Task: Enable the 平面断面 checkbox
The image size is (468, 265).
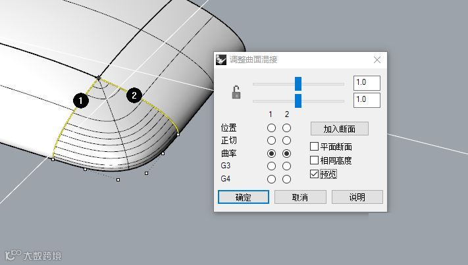Action: pyautogui.click(x=314, y=147)
